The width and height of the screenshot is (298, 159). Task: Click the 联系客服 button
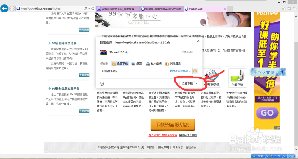tap(84, 30)
